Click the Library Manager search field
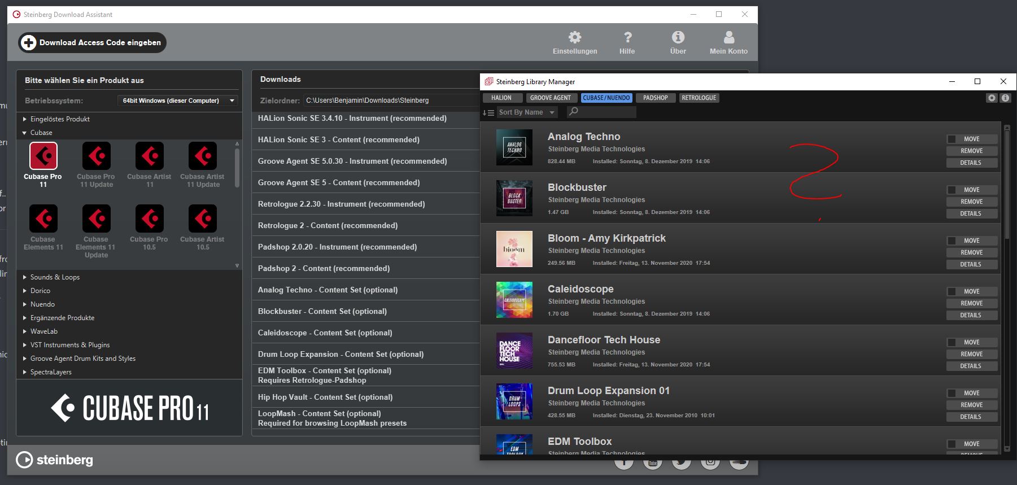Image resolution: width=1017 pixels, height=485 pixels. tap(602, 112)
